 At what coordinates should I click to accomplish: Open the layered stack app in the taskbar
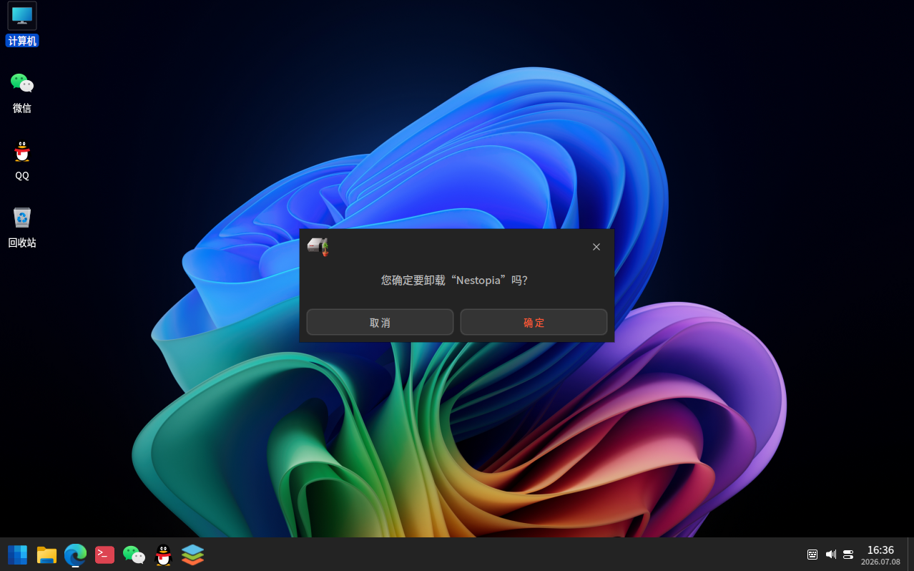192,555
